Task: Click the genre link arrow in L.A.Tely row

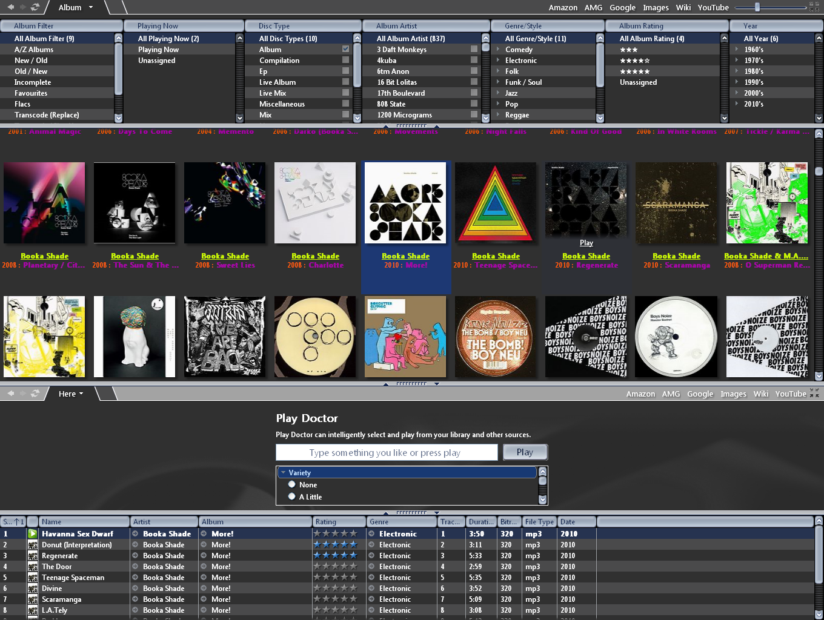Action: 371,610
